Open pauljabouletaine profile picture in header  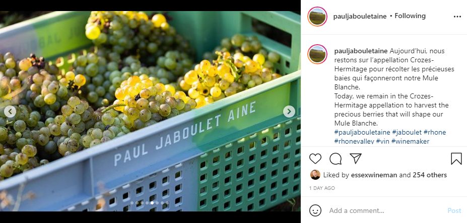coord(317,17)
